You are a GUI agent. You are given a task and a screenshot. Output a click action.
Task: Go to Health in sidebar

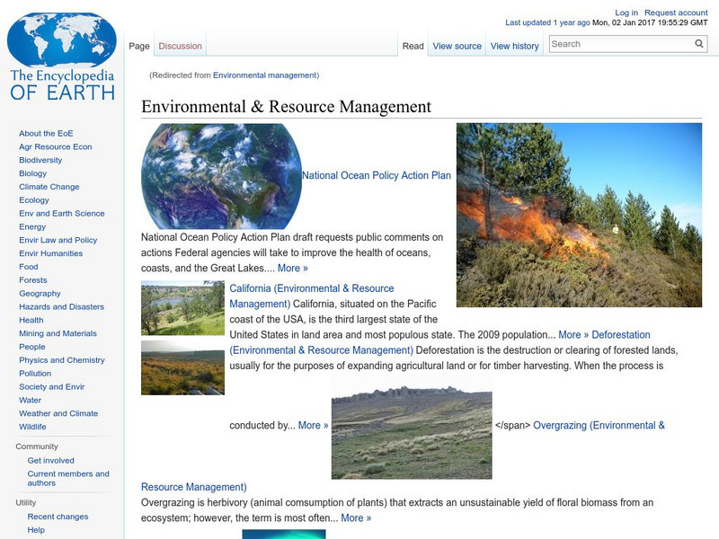[x=31, y=320]
